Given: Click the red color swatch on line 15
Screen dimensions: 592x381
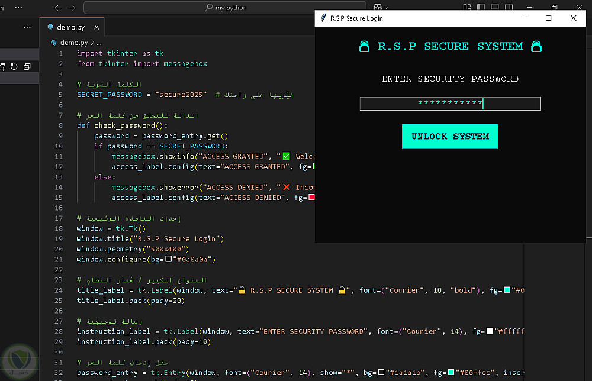Looking at the screenshot, I should click(x=311, y=197).
